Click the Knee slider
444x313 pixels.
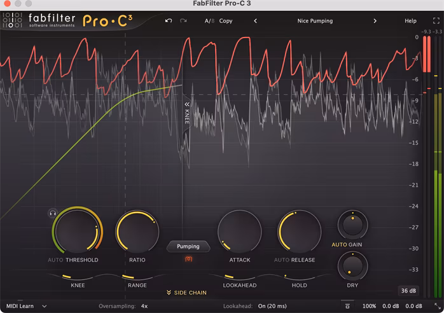[x=78, y=277]
